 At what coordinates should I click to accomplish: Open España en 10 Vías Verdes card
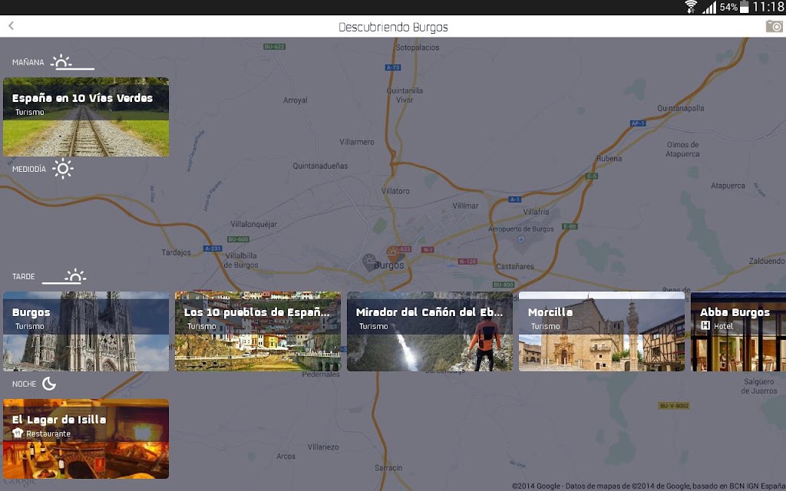click(86, 117)
